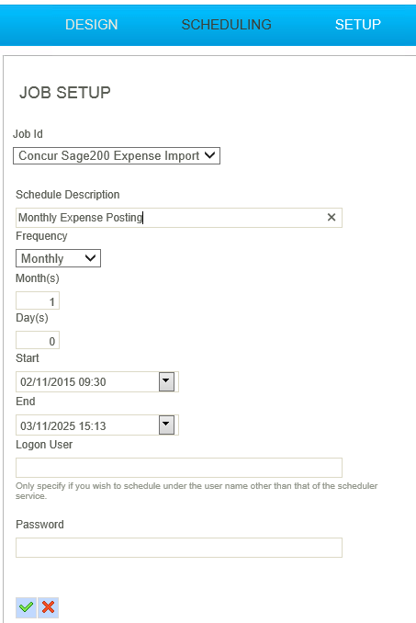This screenshot has width=416, height=623.
Task: Click the Logon User hint text
Action: pos(197,491)
